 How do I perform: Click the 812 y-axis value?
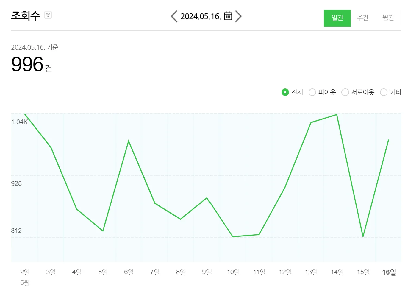(x=16, y=231)
